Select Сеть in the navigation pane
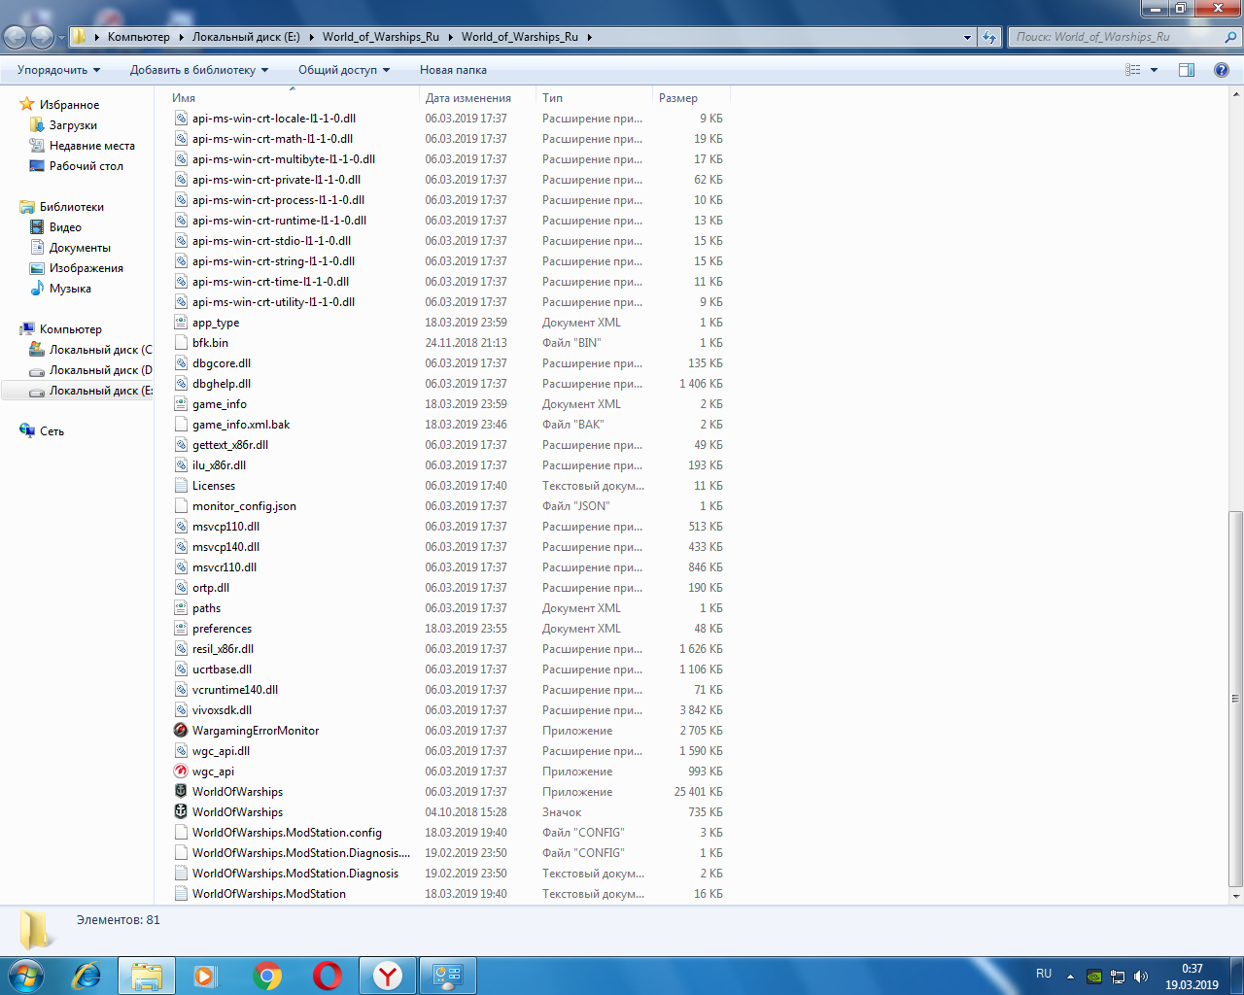Viewport: 1244px width, 995px height. click(52, 431)
